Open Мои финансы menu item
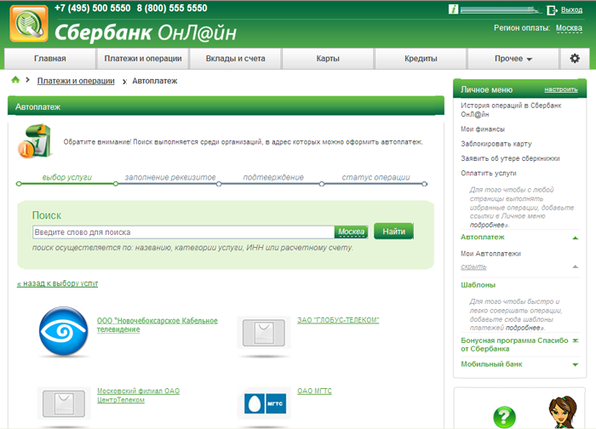Viewport: 596px width, 429px height. tap(483, 129)
